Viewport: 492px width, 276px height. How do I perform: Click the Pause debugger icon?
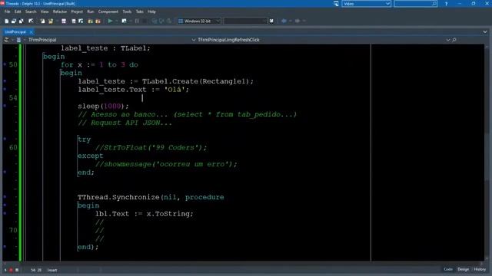click(x=137, y=21)
